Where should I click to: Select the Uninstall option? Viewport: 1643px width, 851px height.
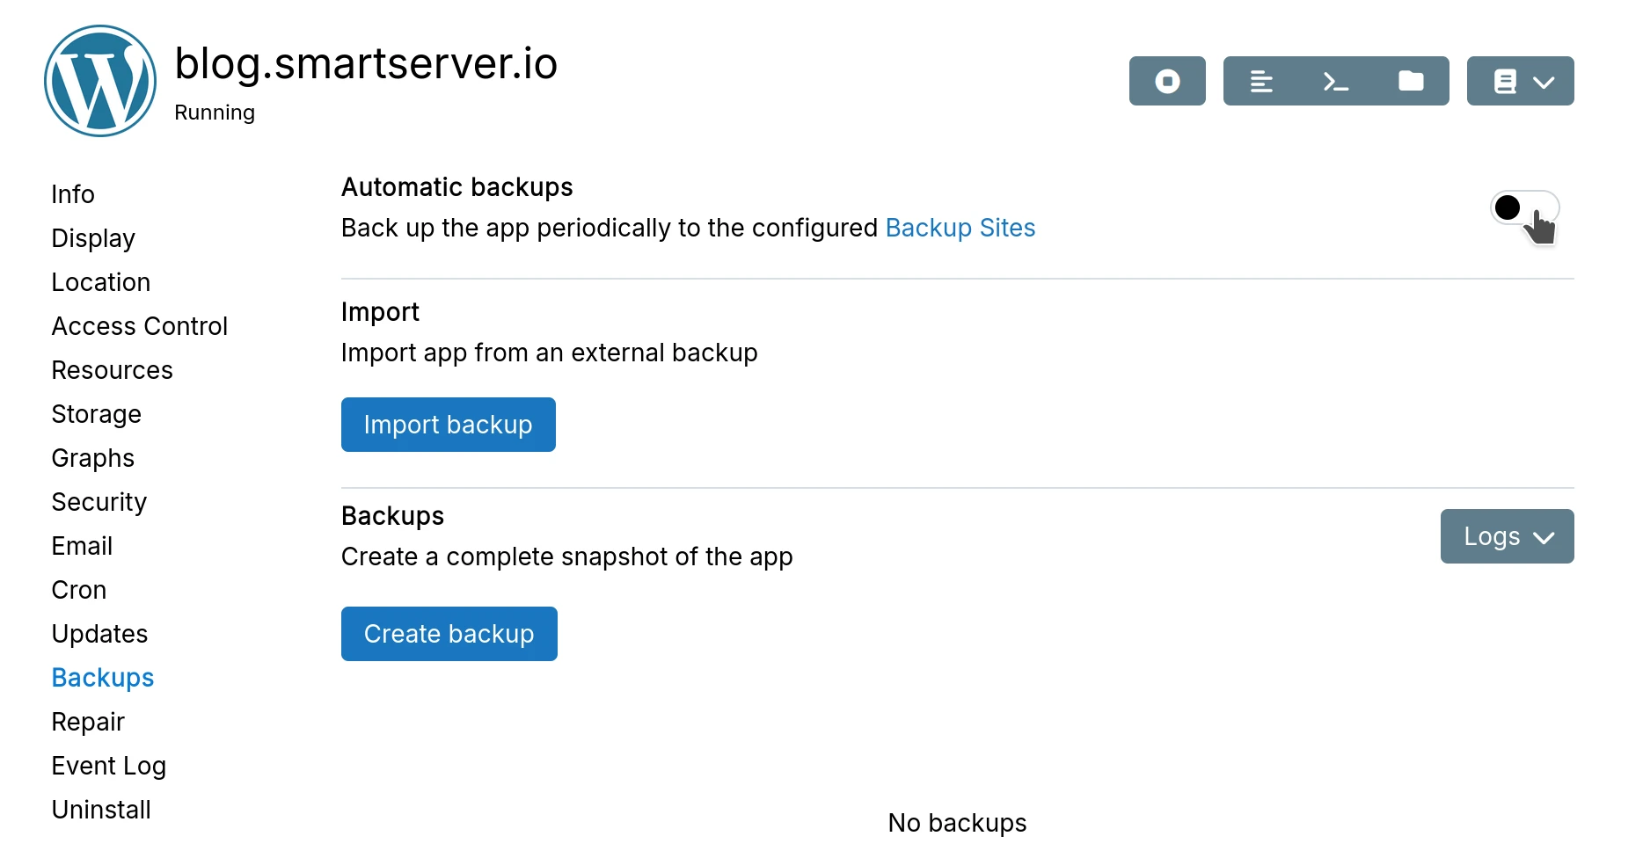click(101, 809)
